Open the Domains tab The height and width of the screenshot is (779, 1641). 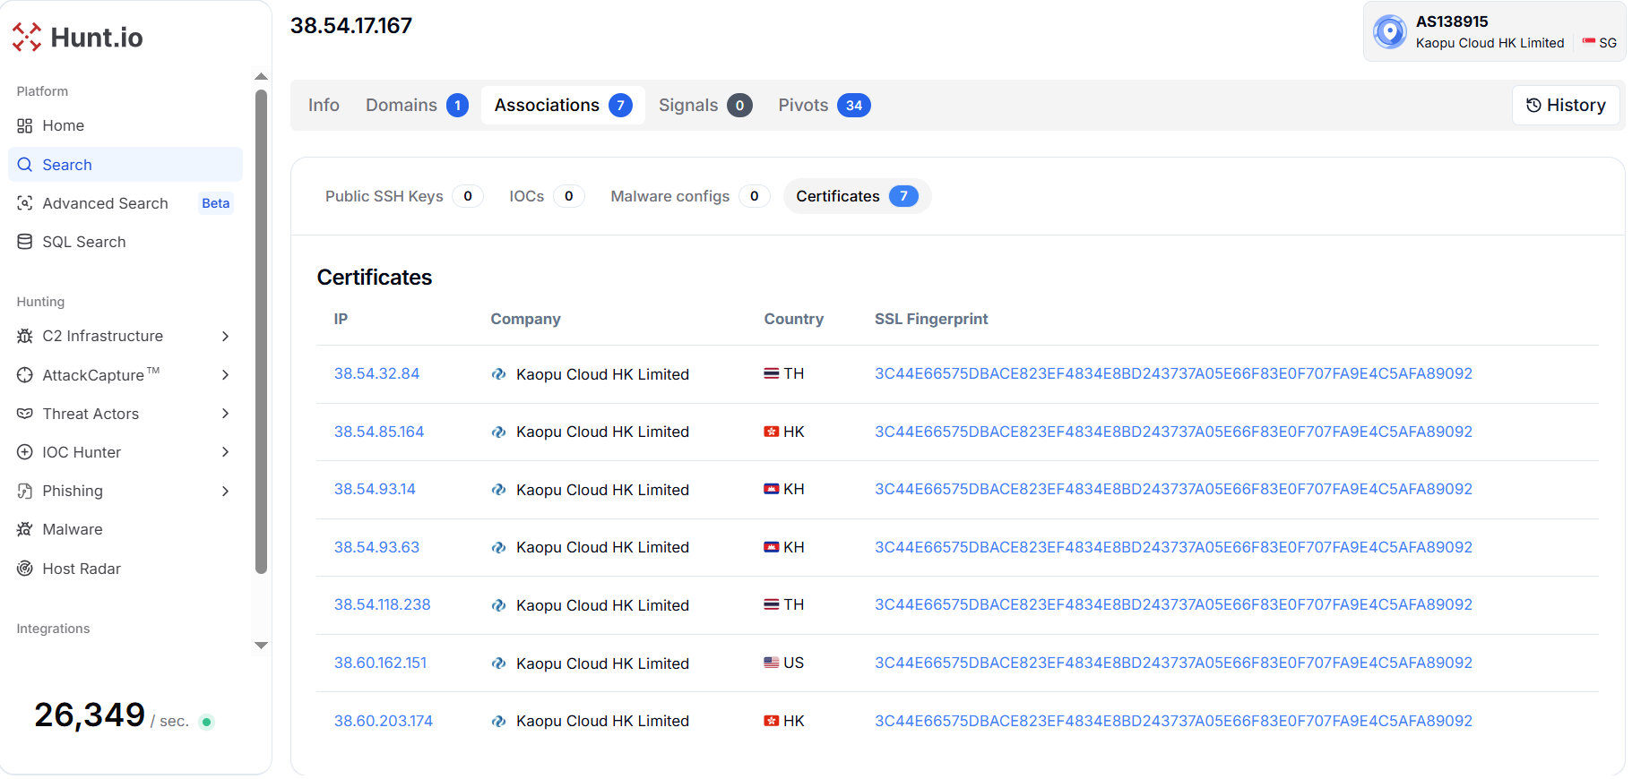pos(416,106)
